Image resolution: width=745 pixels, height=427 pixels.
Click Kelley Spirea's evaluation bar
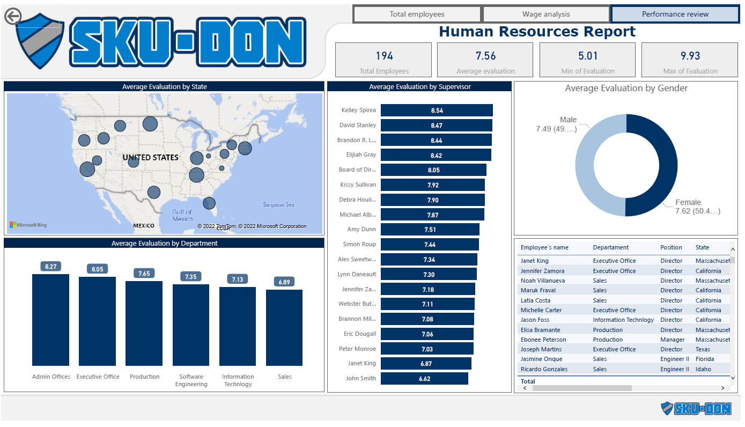point(436,110)
